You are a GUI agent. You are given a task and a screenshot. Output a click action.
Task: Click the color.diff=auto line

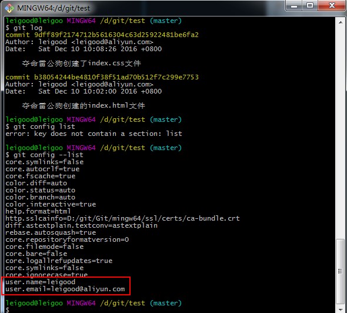click(x=36, y=183)
